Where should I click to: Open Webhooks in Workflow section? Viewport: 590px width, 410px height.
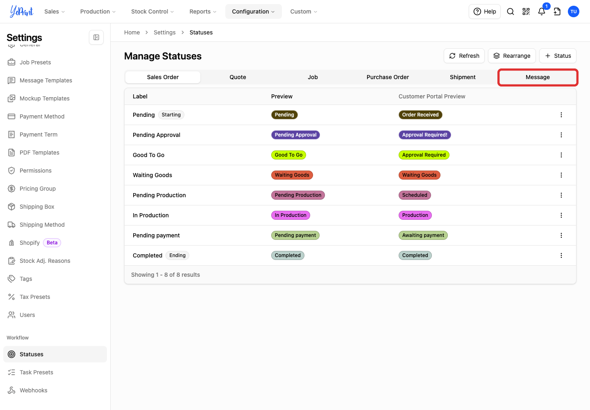coord(55,390)
